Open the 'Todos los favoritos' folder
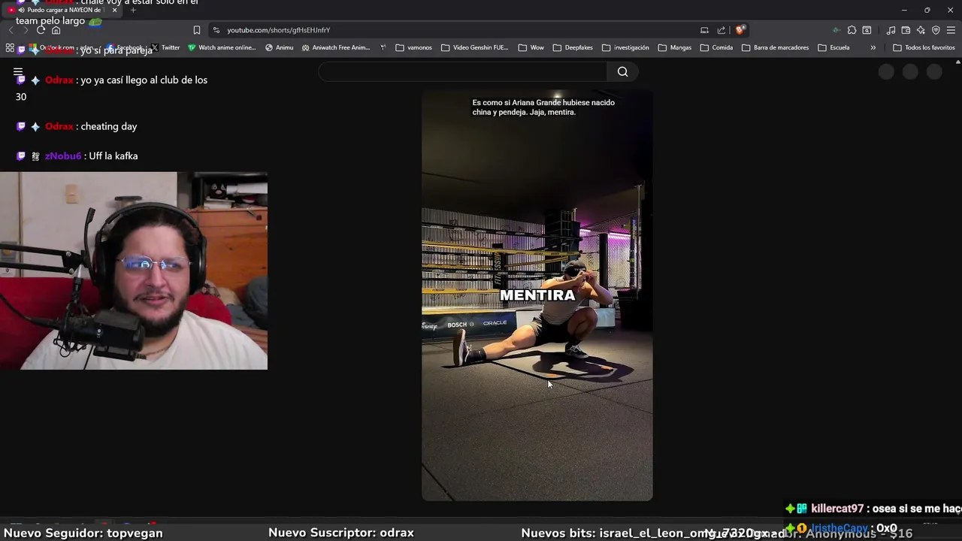Viewport: 962px width, 541px height. point(924,47)
